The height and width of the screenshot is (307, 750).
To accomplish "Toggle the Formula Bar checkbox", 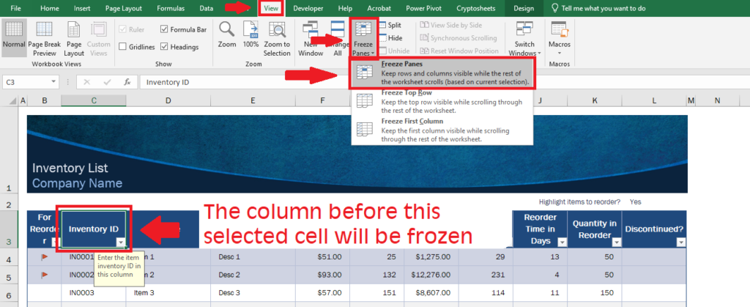I will (165, 29).
